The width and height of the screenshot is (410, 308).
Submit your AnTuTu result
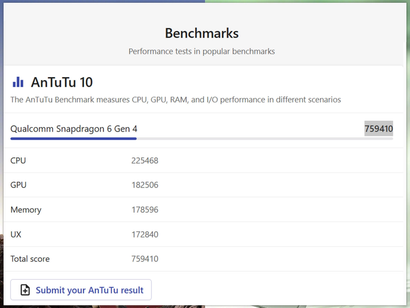(81, 290)
